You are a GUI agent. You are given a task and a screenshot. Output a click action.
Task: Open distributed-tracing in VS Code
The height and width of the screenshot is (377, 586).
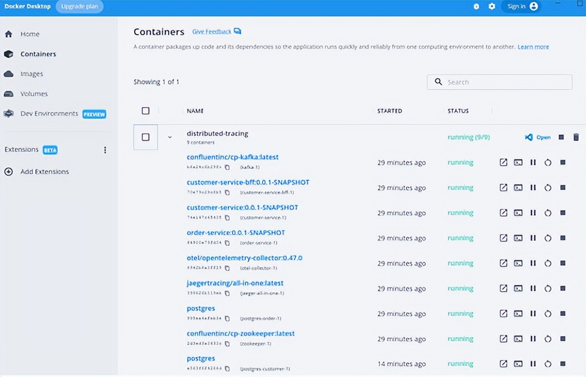(538, 137)
